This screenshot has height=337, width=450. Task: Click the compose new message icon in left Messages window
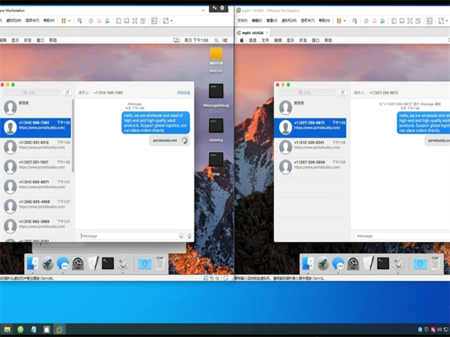tap(67, 93)
